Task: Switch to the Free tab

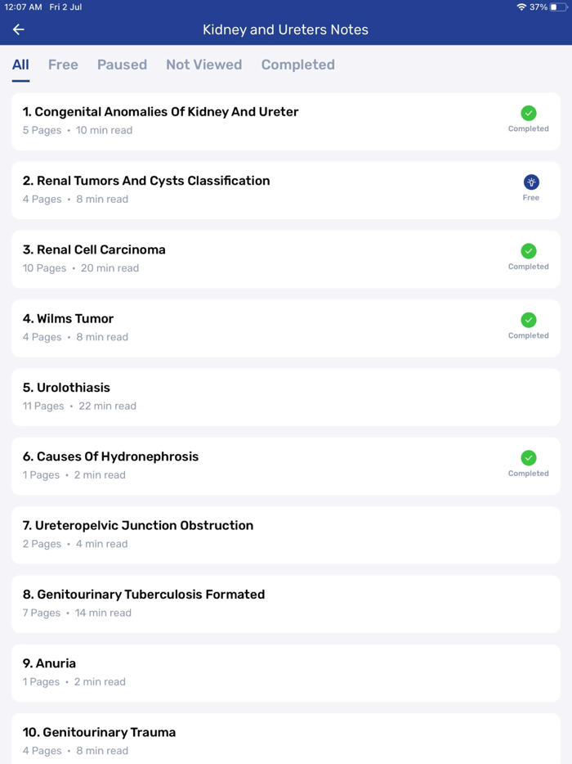Action: coord(63,65)
